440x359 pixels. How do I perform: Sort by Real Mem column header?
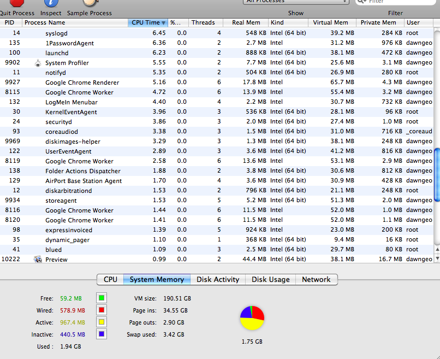246,22
